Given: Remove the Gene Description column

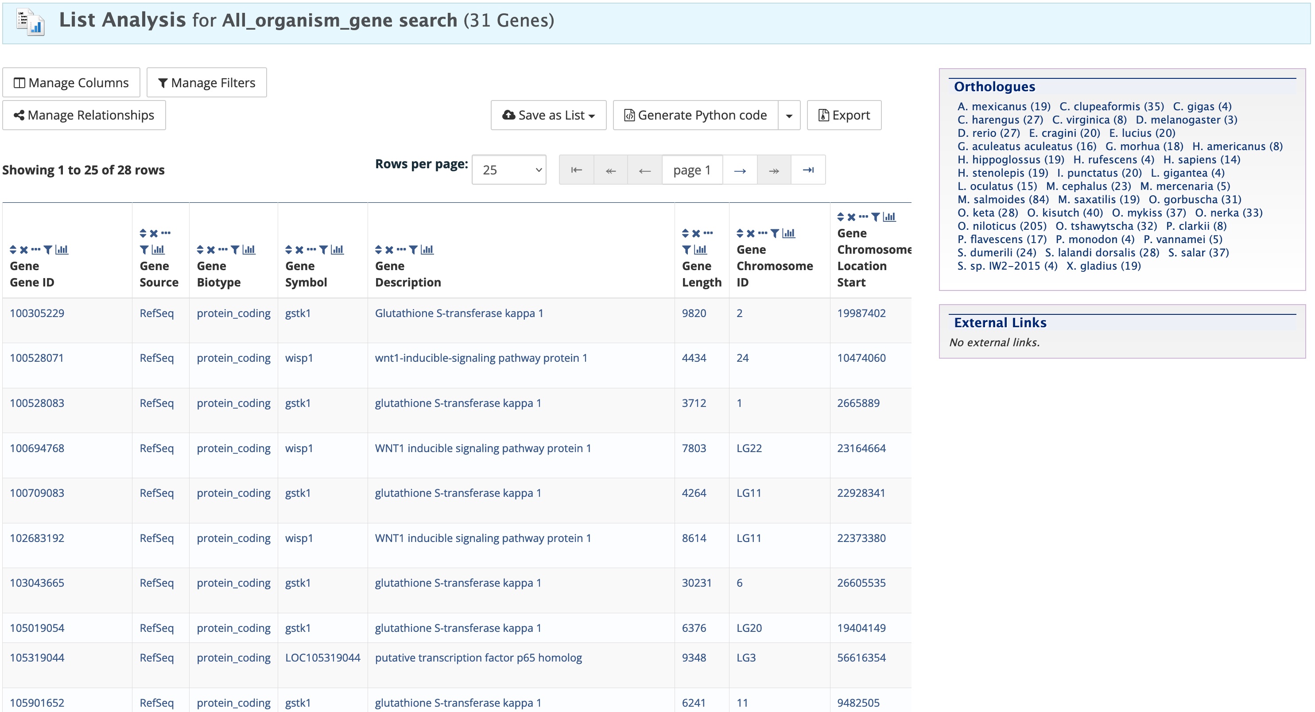Looking at the screenshot, I should (x=389, y=250).
